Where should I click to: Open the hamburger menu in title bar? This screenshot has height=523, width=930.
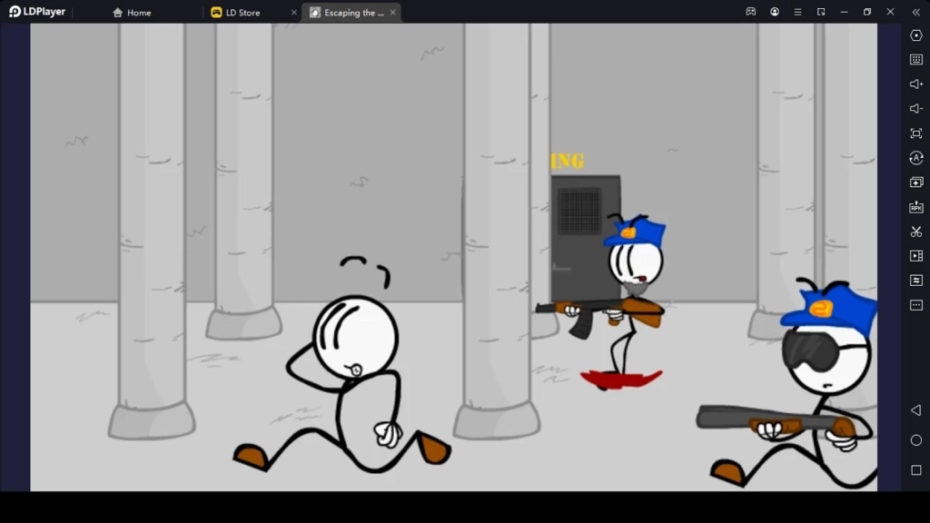[x=797, y=12]
